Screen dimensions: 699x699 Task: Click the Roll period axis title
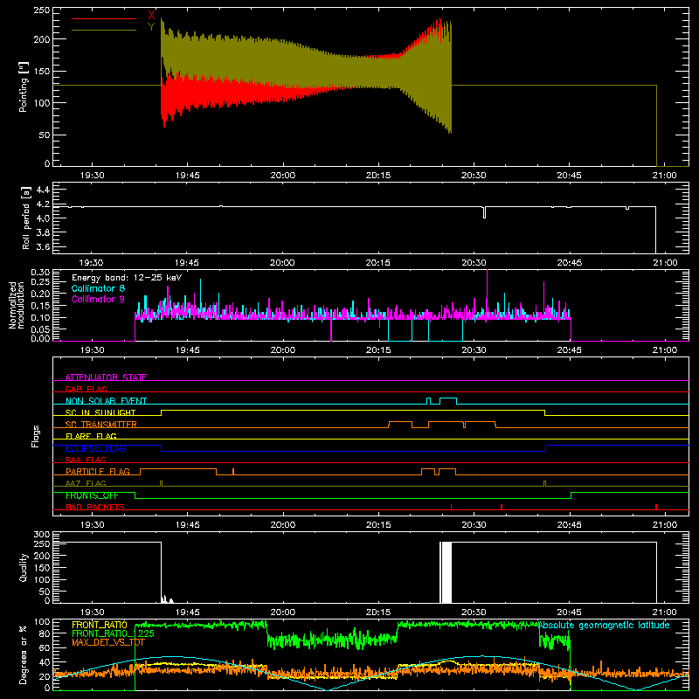26,218
